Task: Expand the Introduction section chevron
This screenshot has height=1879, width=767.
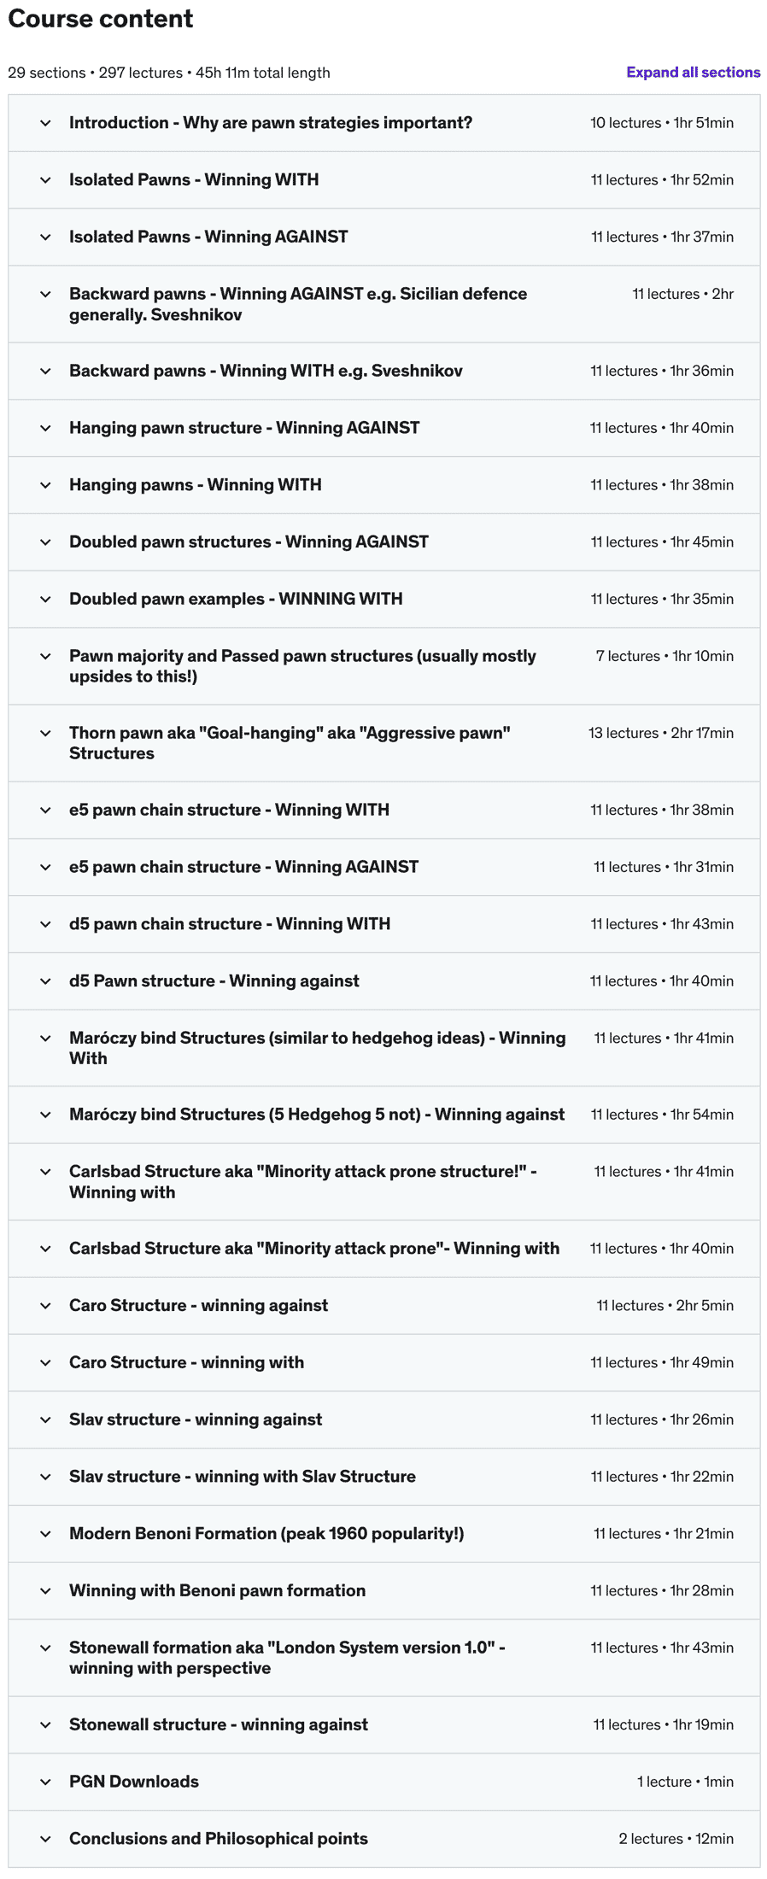Action: pyautogui.click(x=45, y=123)
